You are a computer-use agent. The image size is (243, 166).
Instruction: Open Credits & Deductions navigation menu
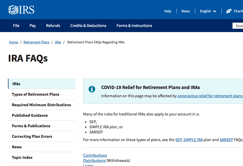(x=88, y=26)
